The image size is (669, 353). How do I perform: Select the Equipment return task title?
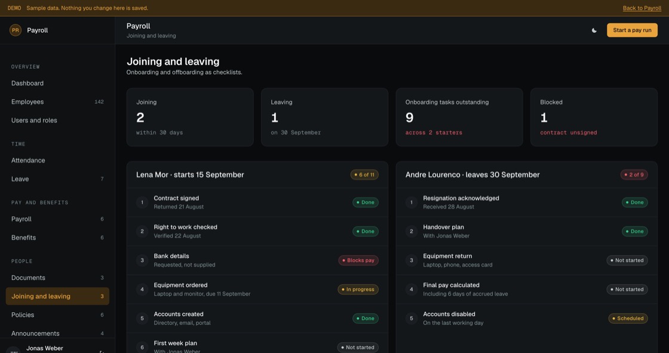pos(447,256)
